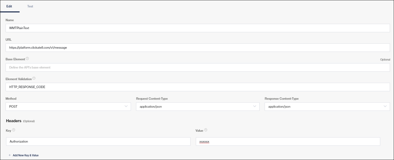Click the Response Content-Type label text
The width and height of the screenshot is (394, 160).
(282, 99)
